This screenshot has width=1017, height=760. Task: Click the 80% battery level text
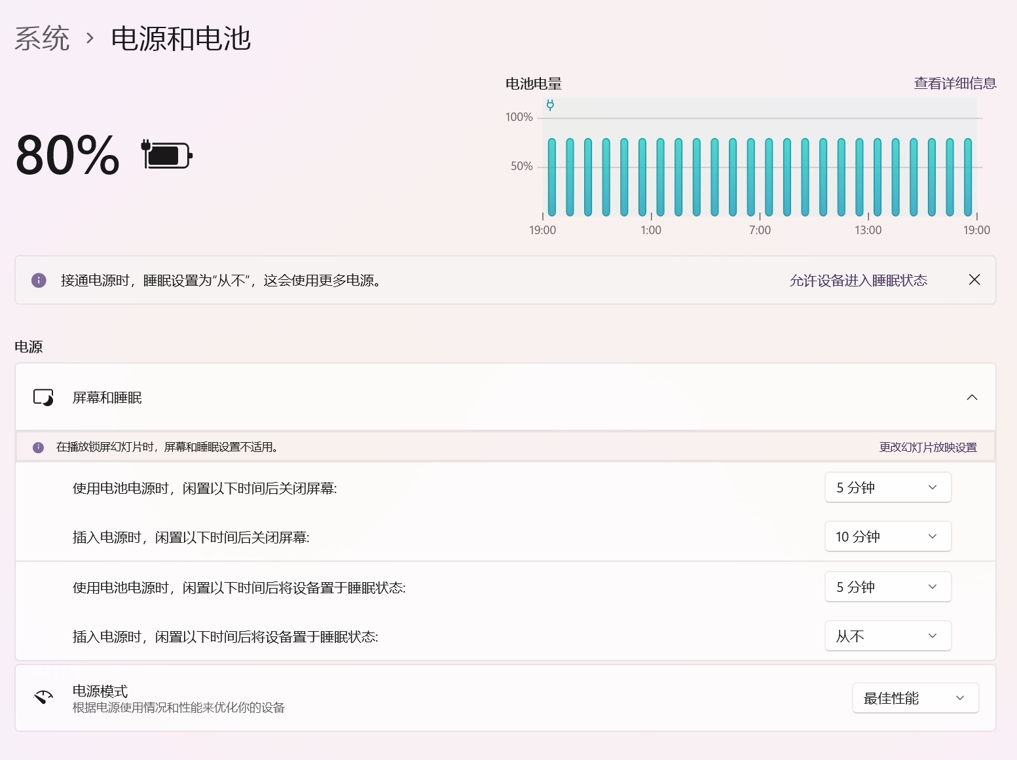67,156
